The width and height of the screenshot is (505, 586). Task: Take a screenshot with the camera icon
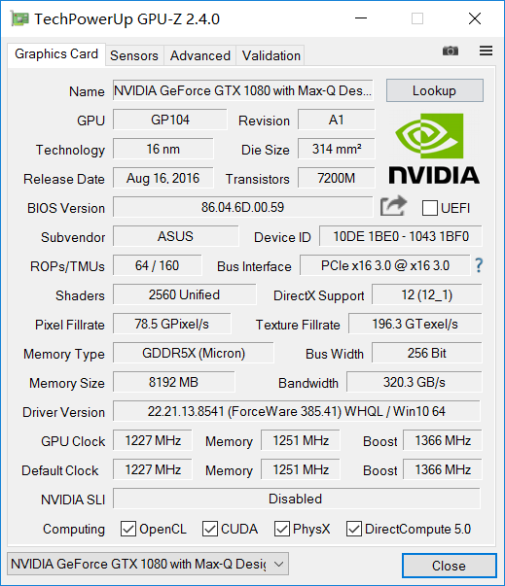click(x=450, y=51)
